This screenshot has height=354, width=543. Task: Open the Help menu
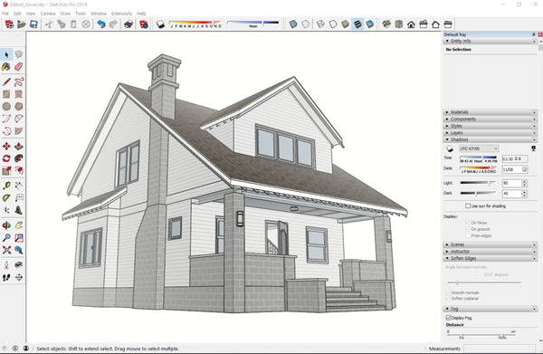tap(141, 14)
